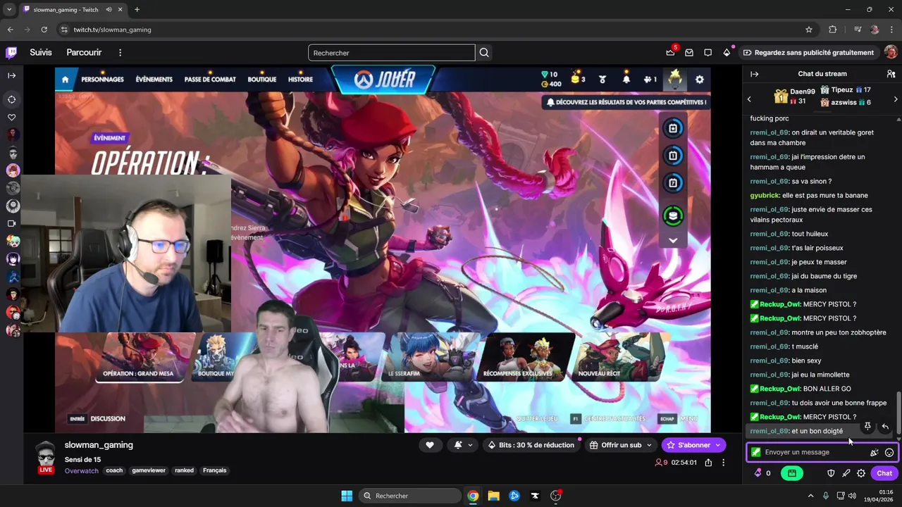
Task: Open the emote picker smiley
Action: pos(889,453)
